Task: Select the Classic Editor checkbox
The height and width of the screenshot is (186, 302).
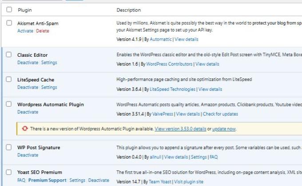Action: pyautogui.click(x=9, y=54)
